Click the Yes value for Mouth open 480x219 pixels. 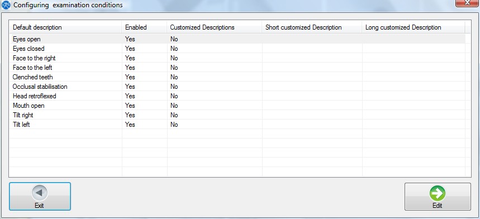click(x=130, y=106)
